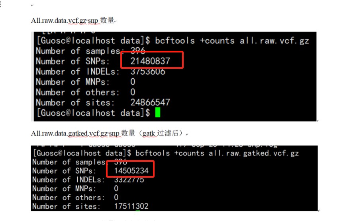Click the three-dot handle at the left edge
The width and height of the screenshot is (349, 221).
coord(1,5)
